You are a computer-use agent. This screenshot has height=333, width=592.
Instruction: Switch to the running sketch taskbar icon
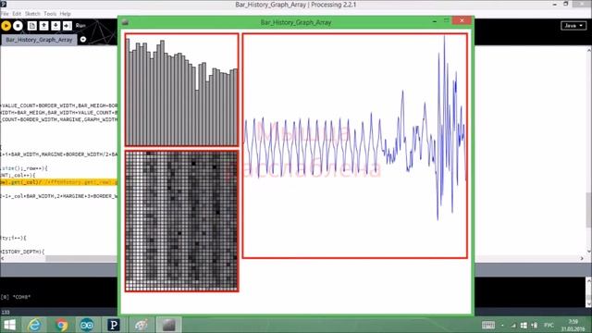tap(168, 325)
